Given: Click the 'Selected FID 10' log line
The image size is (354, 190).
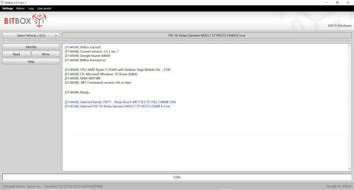Looking at the screenshot, I should coord(118,106).
